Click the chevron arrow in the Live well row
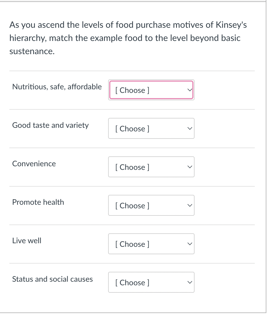The height and width of the screenshot is (321, 268). (189, 244)
